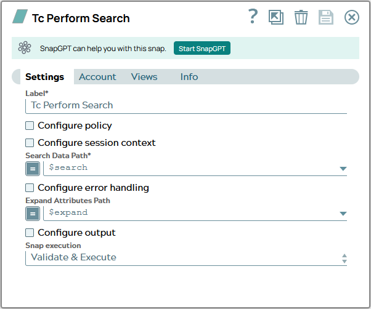The height and width of the screenshot is (309, 371).
Task: Close the Tc Perform Search dialog
Action: click(x=352, y=17)
